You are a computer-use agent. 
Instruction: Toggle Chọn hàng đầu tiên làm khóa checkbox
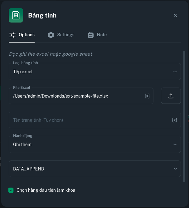(x=11, y=190)
